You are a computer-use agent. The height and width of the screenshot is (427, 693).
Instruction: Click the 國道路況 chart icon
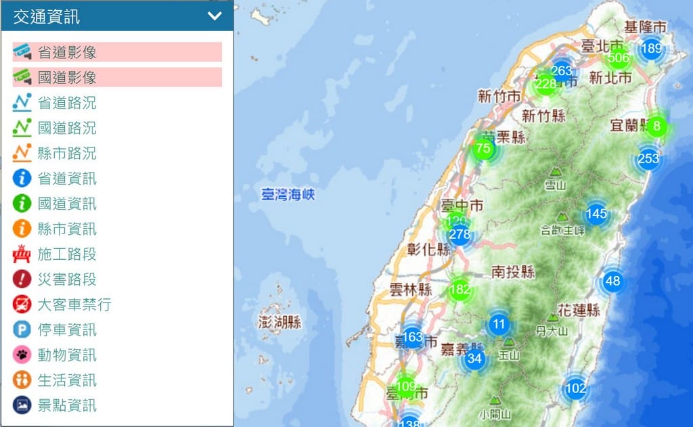tap(22, 128)
